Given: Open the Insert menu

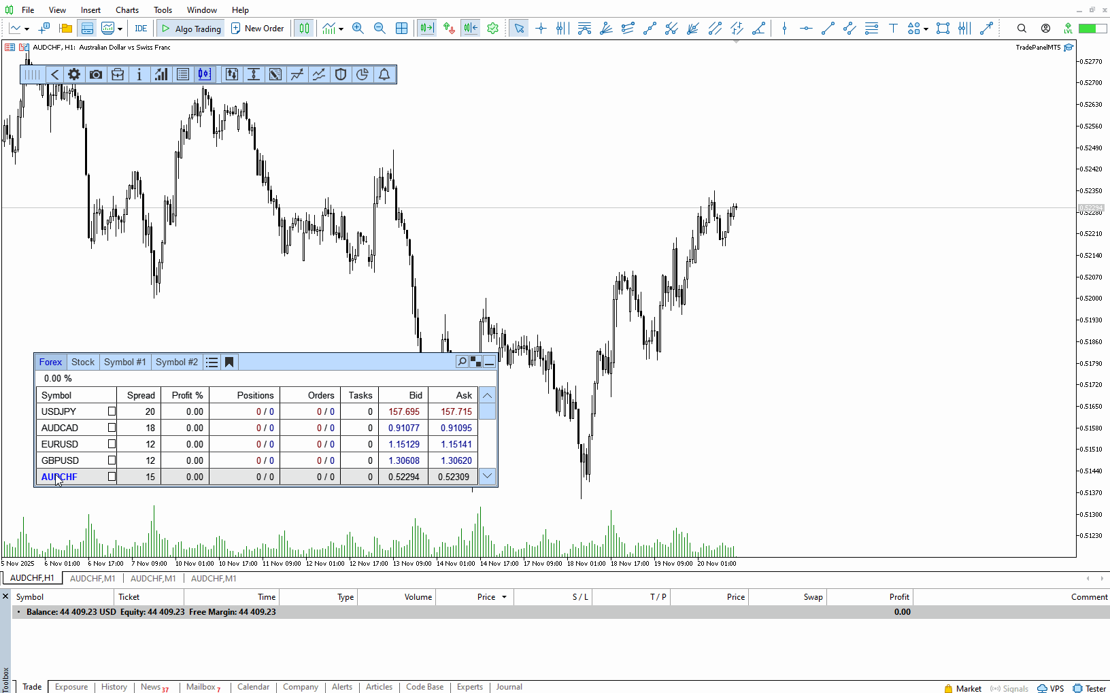Looking at the screenshot, I should (90, 10).
